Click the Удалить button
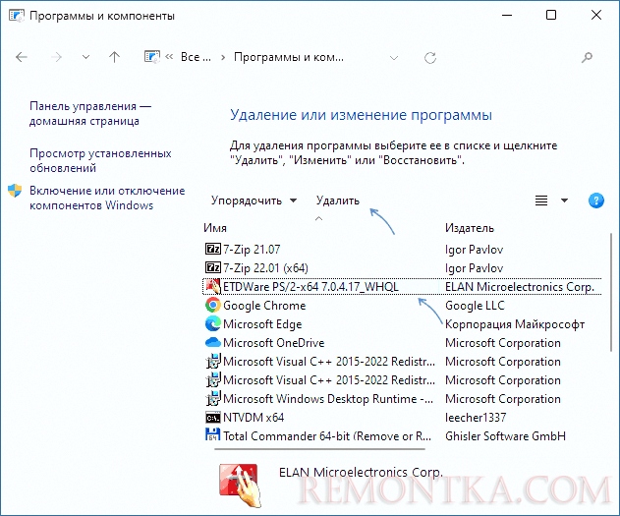Viewport: 620px width, 516px height. (x=338, y=201)
